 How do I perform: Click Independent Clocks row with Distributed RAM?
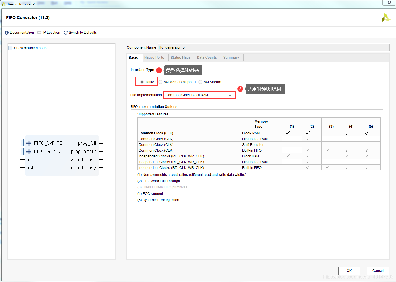tap(259, 162)
